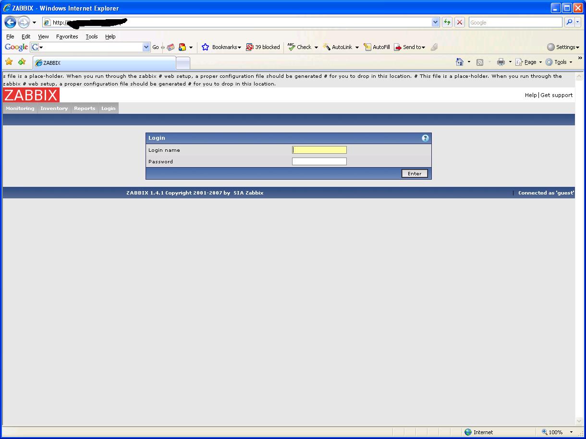Click the AutoLink button
The image size is (586, 439).
338,47
